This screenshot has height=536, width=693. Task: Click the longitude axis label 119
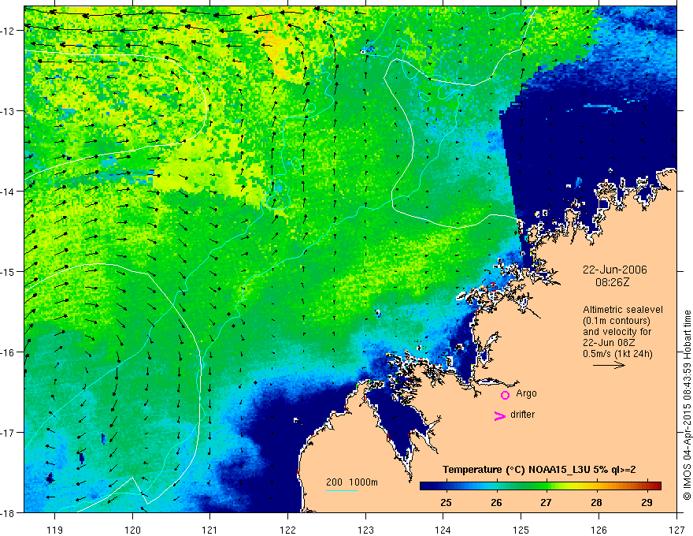(55, 530)
